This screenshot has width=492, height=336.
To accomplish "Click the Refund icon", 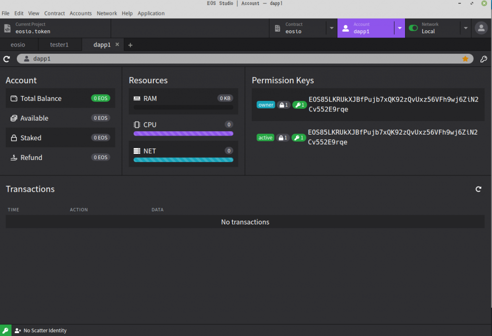I will tap(14, 158).
